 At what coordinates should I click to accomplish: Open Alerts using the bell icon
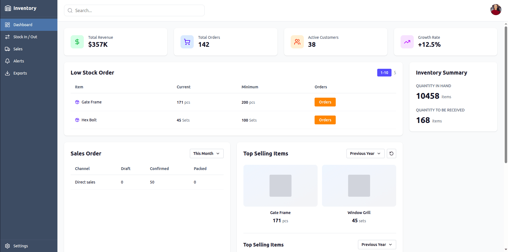(7, 61)
